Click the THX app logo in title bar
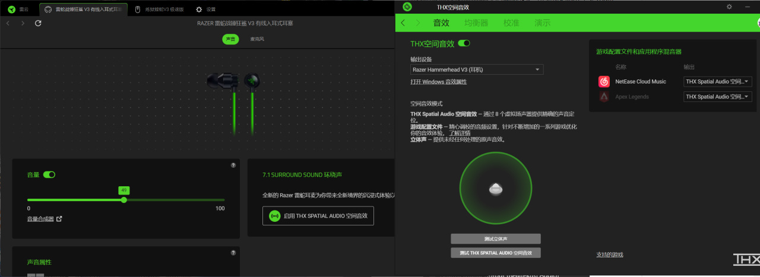Viewport: 760px width, 277px height. 407,7
